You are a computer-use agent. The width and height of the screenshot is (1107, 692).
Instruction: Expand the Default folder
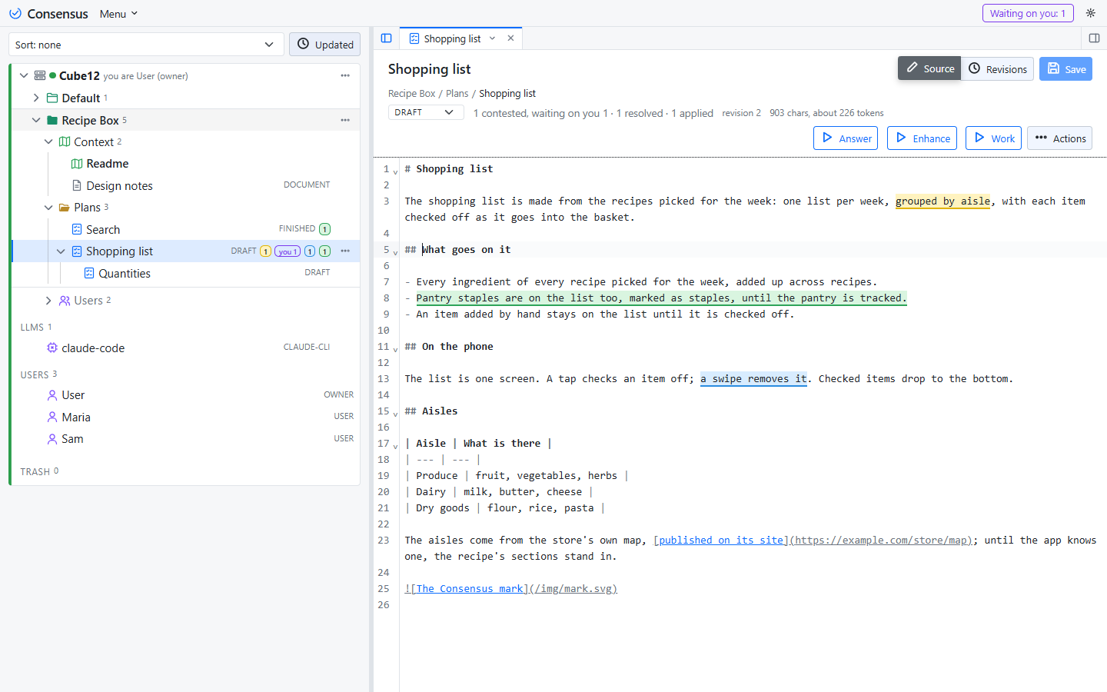(36, 98)
